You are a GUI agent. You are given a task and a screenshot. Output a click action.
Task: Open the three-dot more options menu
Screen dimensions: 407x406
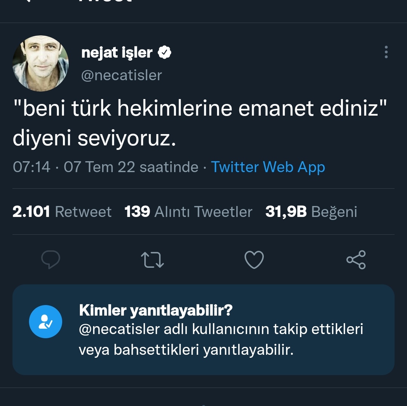click(386, 52)
